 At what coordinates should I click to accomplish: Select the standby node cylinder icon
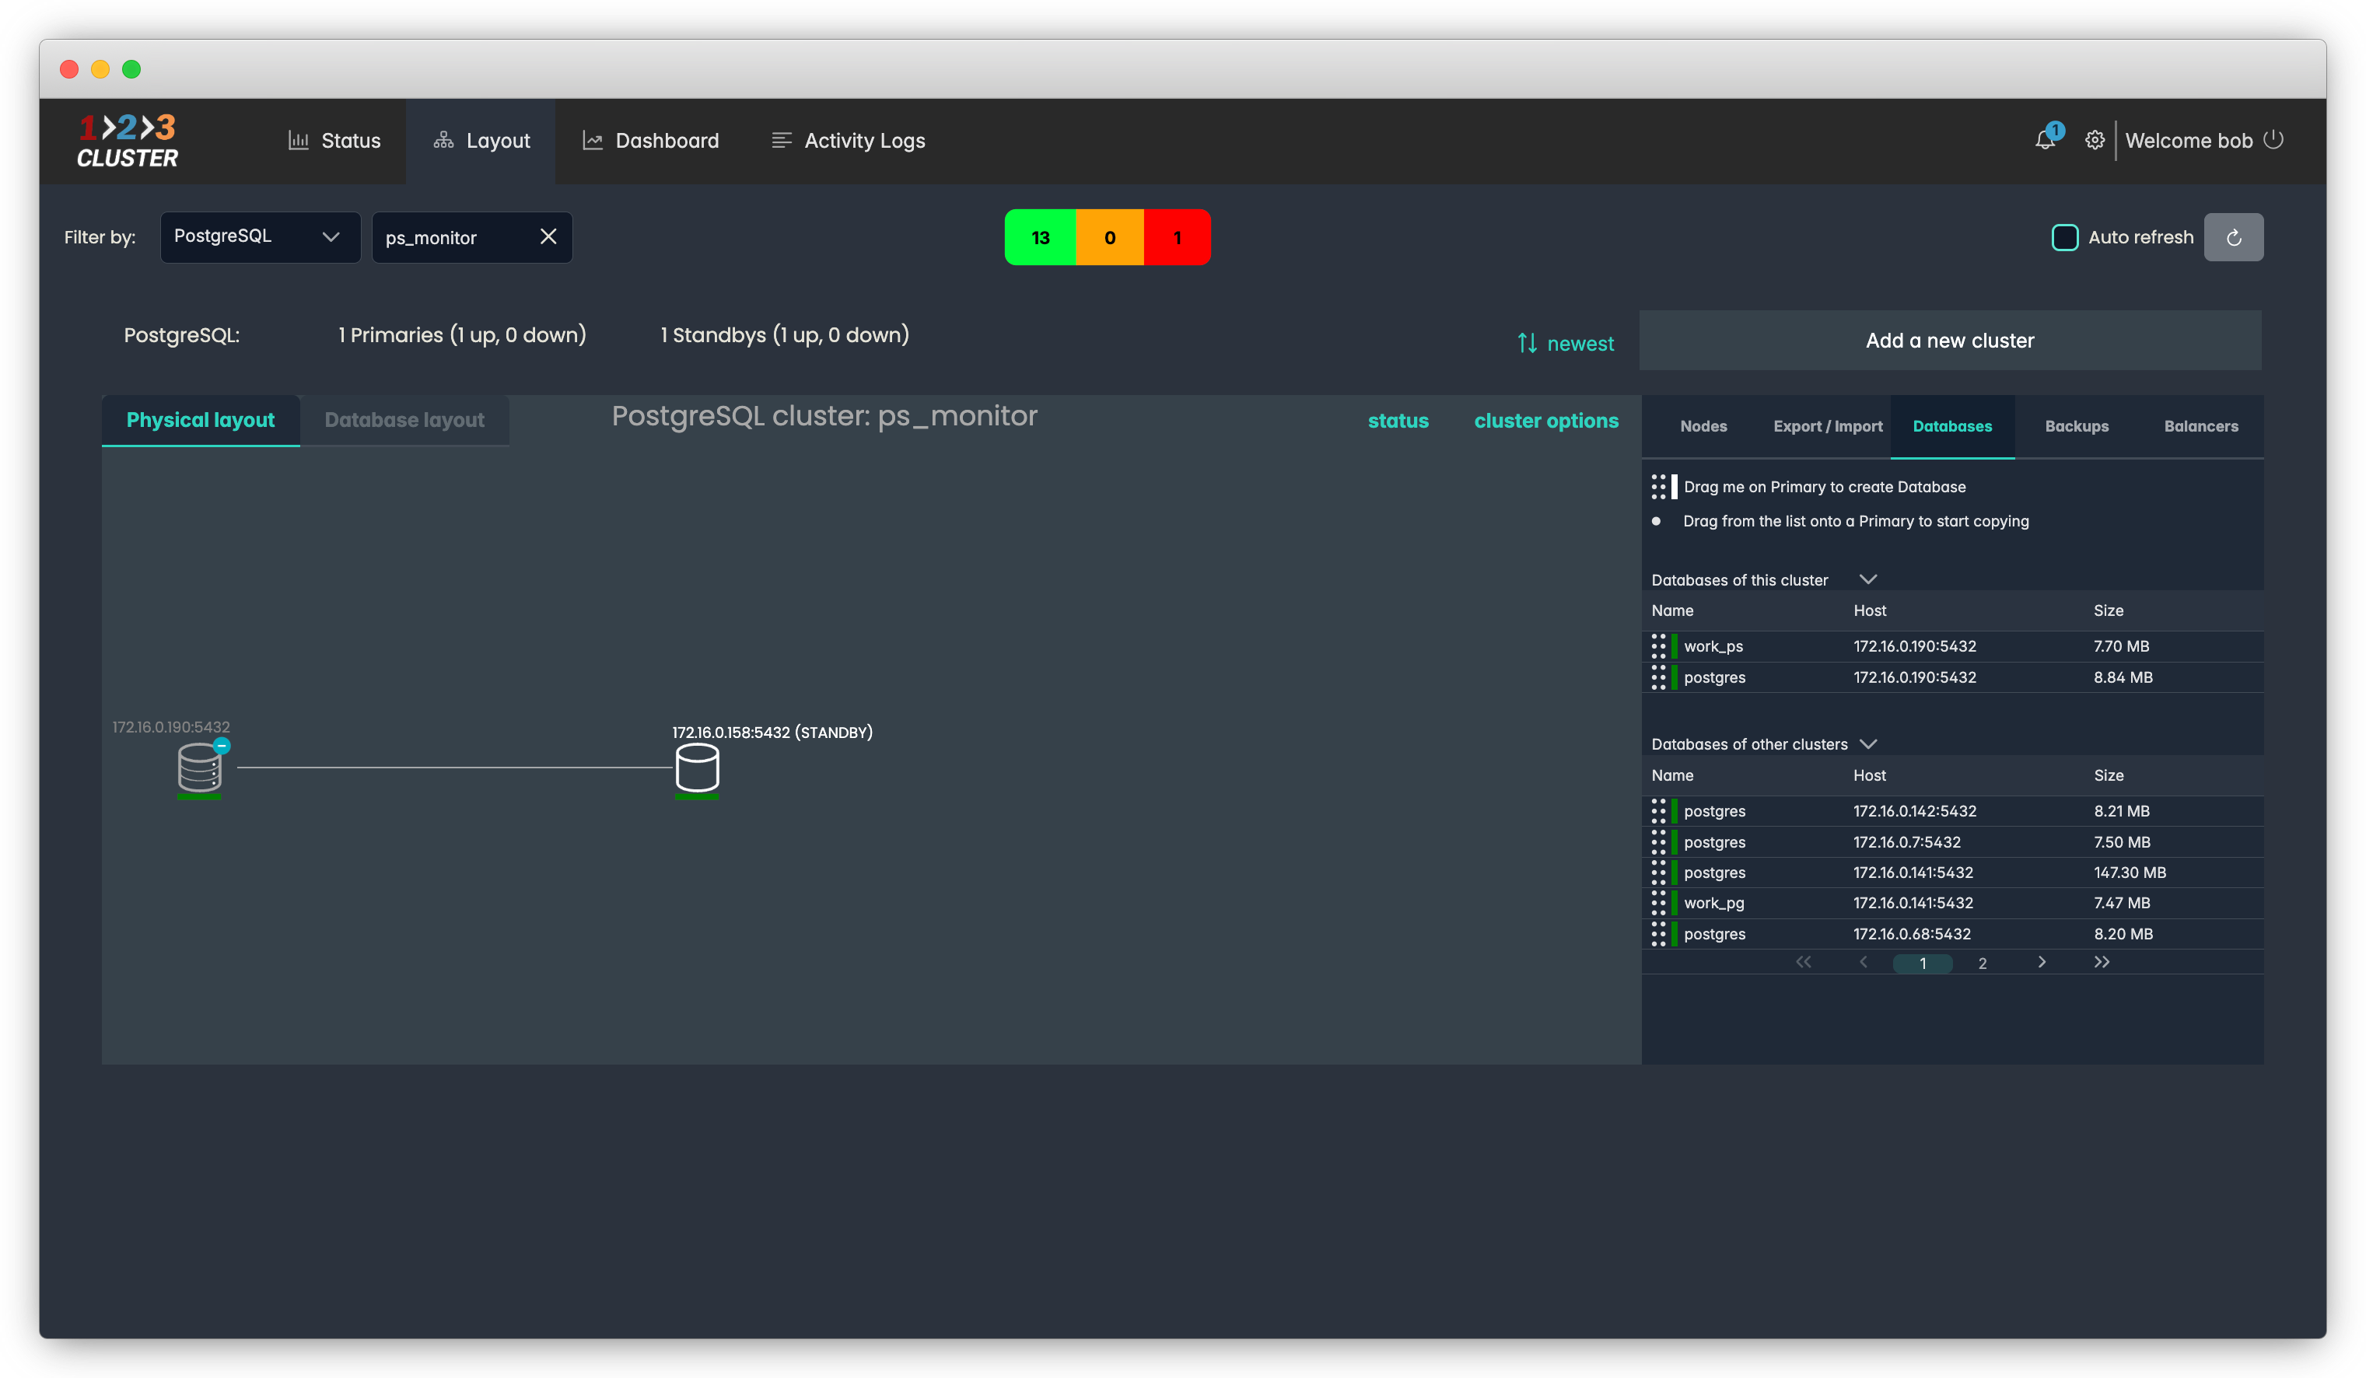(x=697, y=768)
